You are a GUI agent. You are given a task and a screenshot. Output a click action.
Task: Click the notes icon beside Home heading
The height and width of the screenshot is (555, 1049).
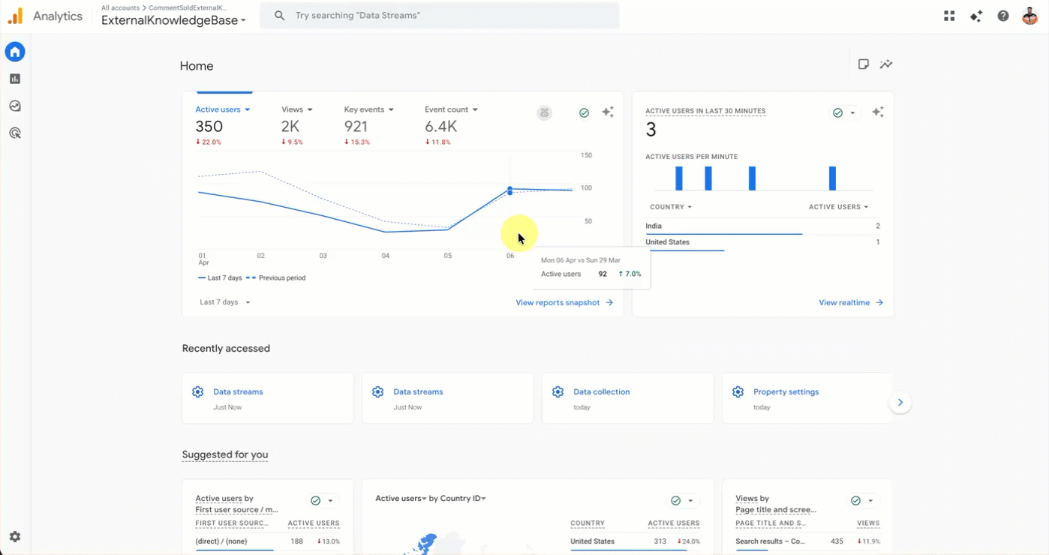click(x=864, y=64)
